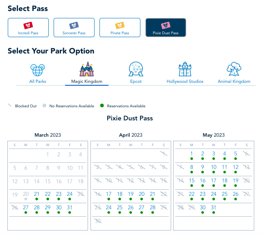Click the green dot under May 3
Viewport: 262px width, 235px height.
click(x=214, y=159)
